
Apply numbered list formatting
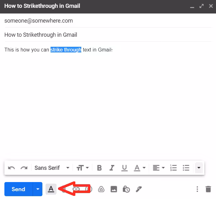pyautogui.click(x=173, y=168)
